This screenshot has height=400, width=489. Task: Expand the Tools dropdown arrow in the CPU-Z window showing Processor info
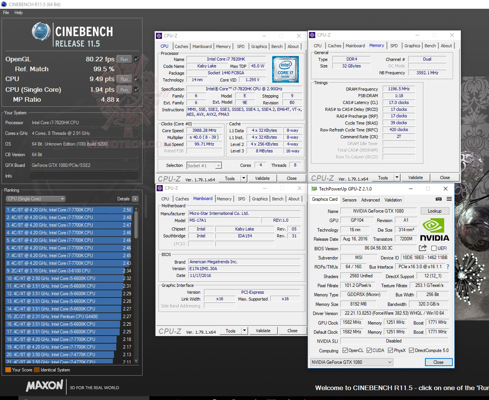pyautogui.click(x=244, y=178)
